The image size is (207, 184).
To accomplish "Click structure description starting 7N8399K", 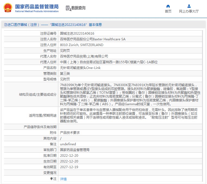I will (130, 94).
